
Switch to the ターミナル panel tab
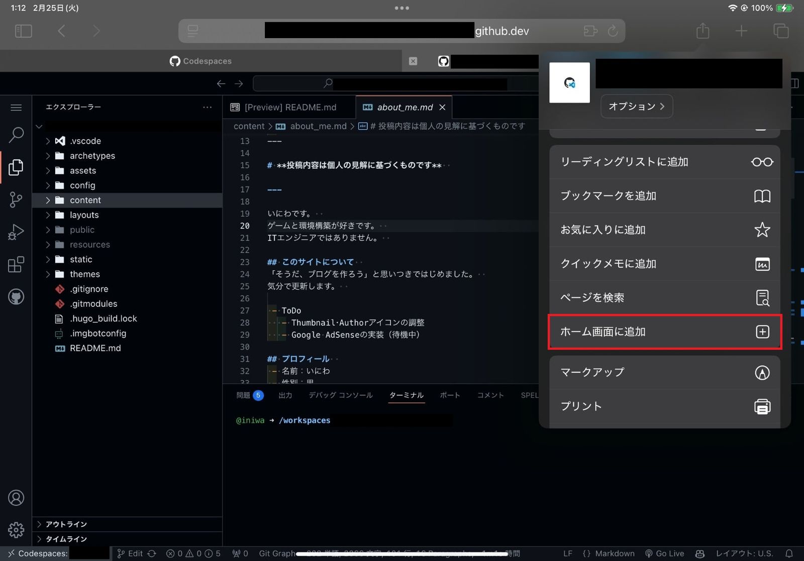pyautogui.click(x=406, y=395)
